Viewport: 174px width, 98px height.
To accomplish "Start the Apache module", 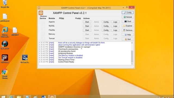I will [87, 22].
